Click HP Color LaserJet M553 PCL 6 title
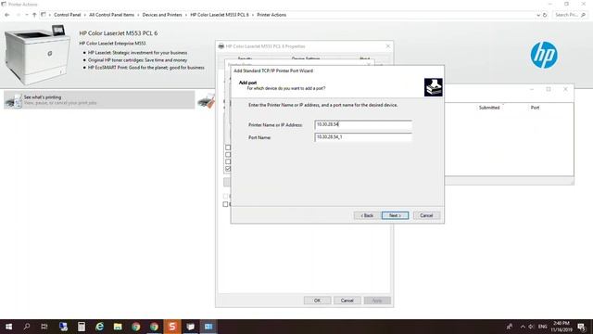This screenshot has height=334, width=593. click(x=119, y=33)
